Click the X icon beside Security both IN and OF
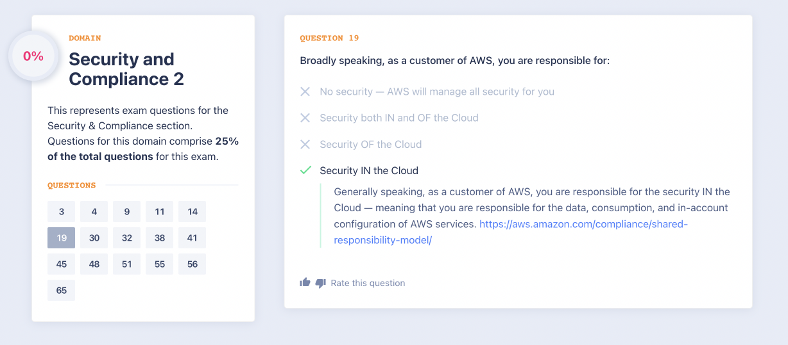 click(x=305, y=118)
